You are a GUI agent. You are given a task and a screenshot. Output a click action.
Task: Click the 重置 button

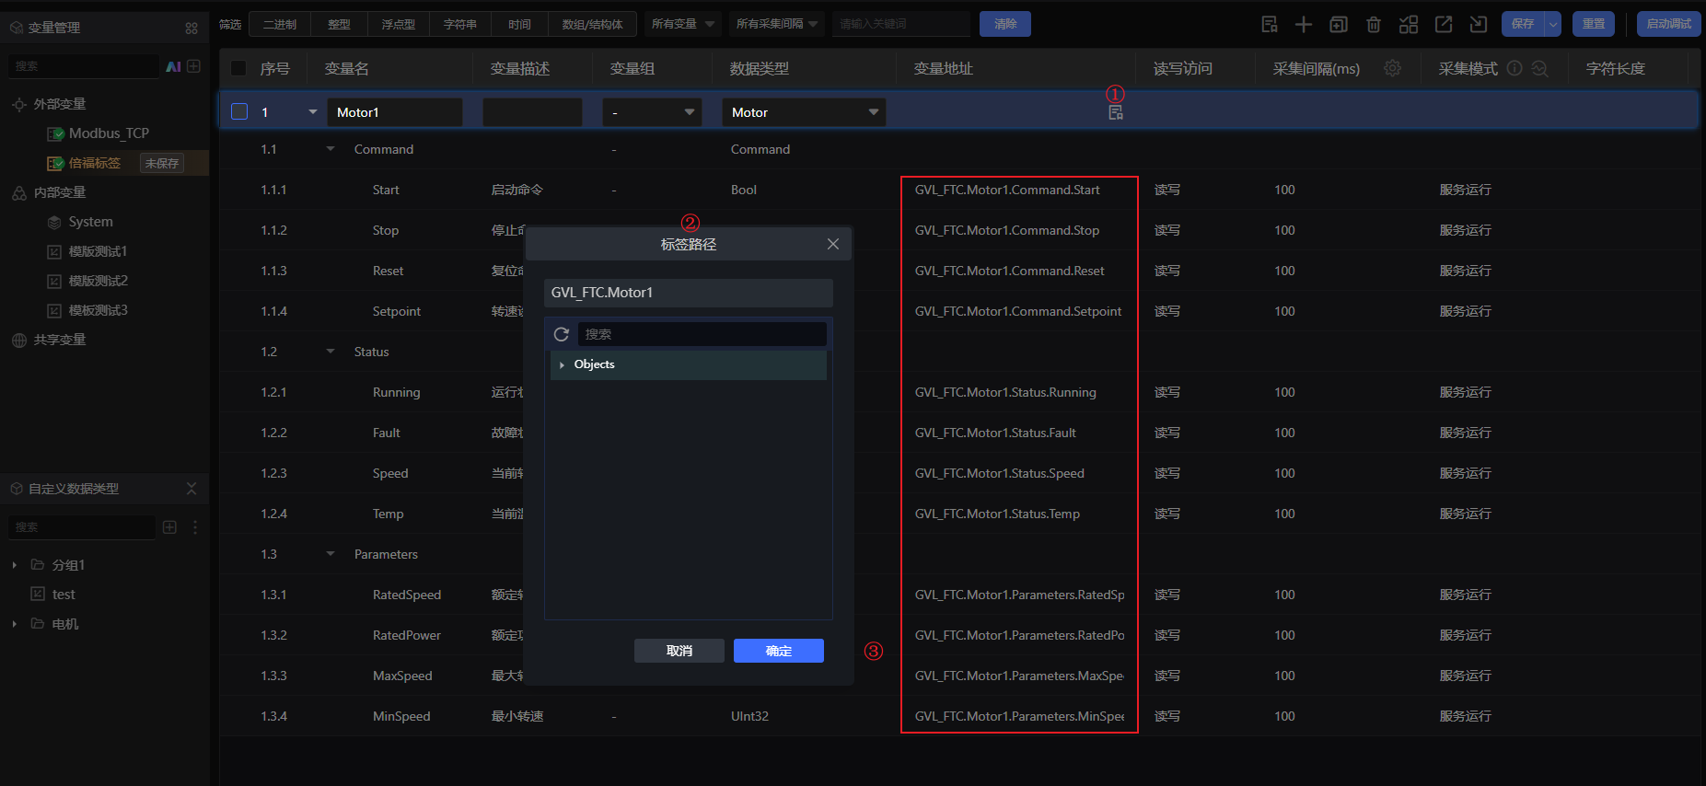tap(1594, 24)
